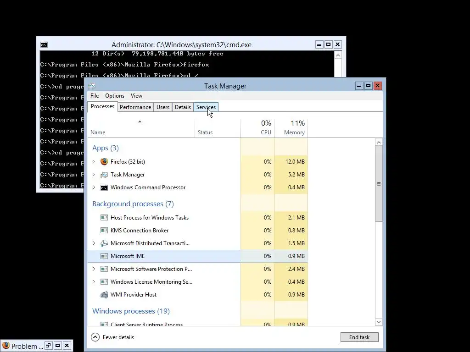This screenshot has height=352, width=470.
Task: Sort by the CPU column header
Action: click(x=257, y=129)
